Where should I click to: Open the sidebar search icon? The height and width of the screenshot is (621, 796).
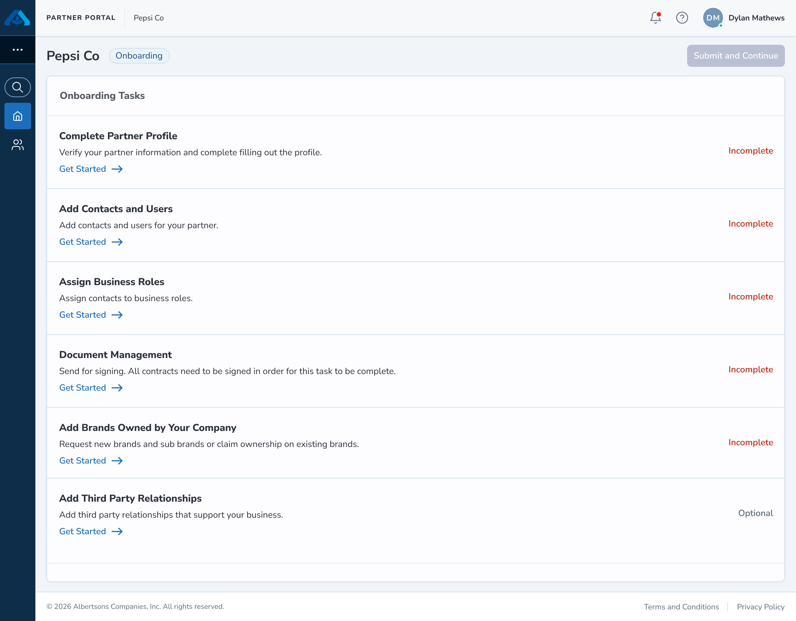[17, 87]
